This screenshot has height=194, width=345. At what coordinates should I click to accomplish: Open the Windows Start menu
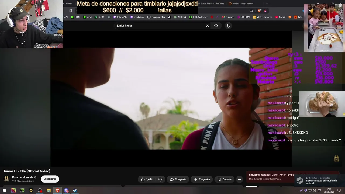pyautogui.click(x=4, y=190)
